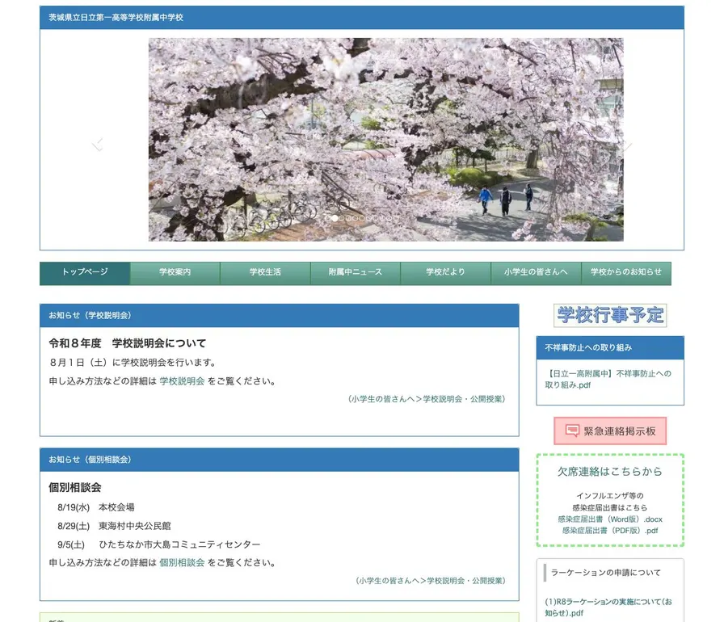Open the 学校だより menu item
The image size is (724, 622).
point(445,273)
